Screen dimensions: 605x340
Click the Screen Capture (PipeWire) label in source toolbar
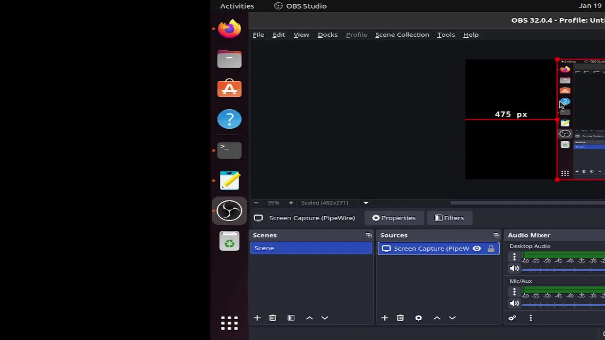click(312, 218)
